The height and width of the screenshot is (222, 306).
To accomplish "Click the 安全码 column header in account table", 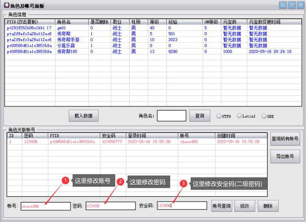I will coord(113,136).
